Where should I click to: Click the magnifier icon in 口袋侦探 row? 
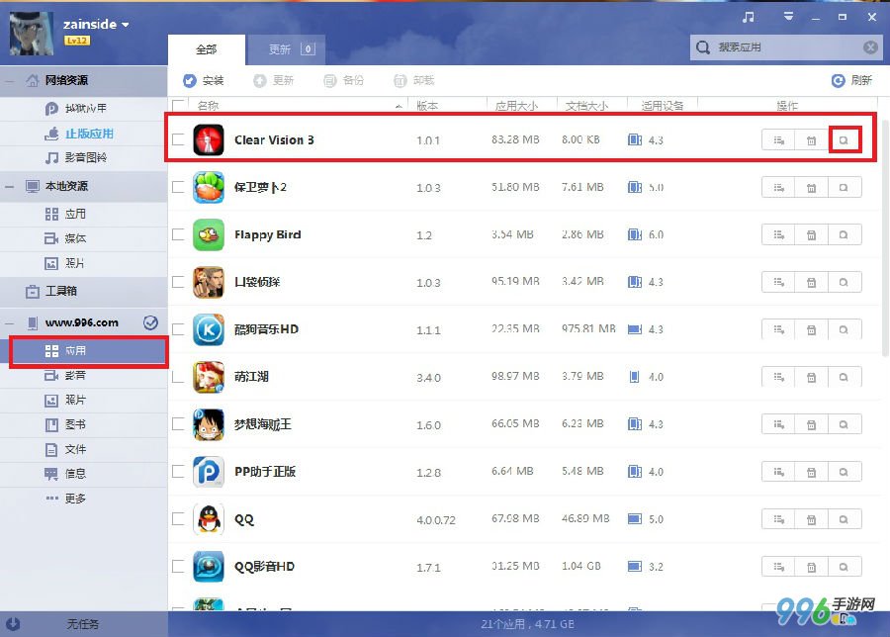click(845, 282)
